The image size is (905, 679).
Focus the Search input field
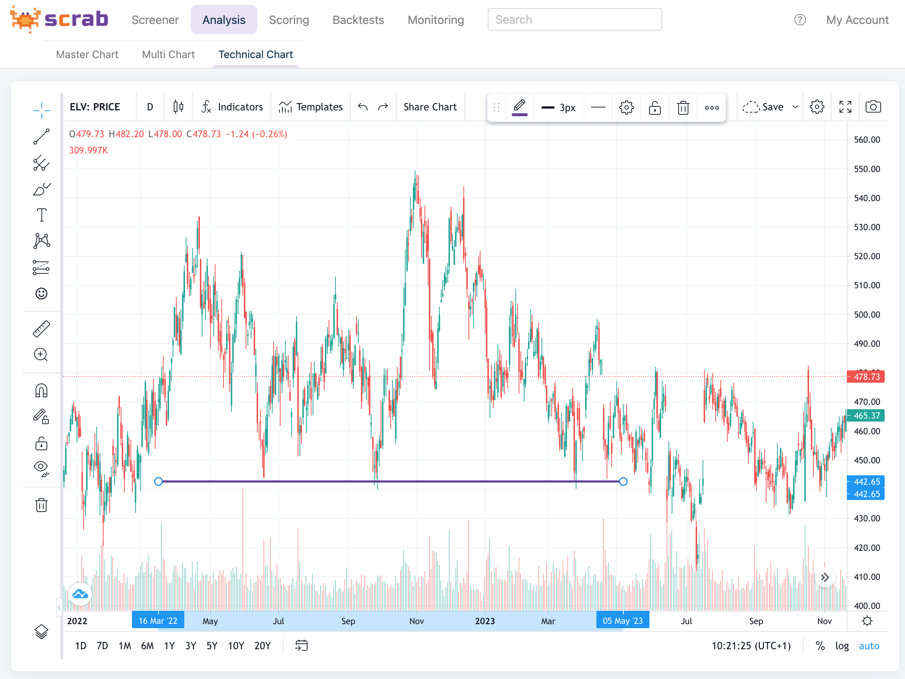pyautogui.click(x=574, y=19)
